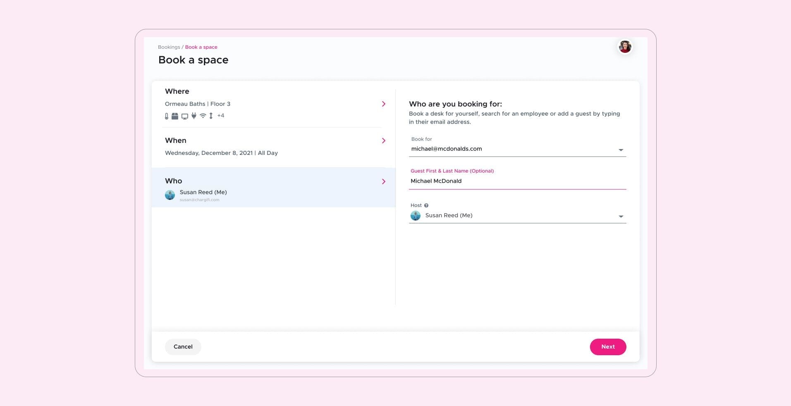Click Susan Reed's avatar in the Who section
This screenshot has height=406, width=791.
(170, 195)
